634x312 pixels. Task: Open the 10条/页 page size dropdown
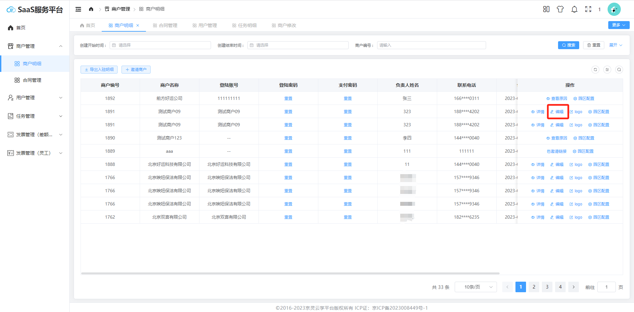[x=475, y=287]
